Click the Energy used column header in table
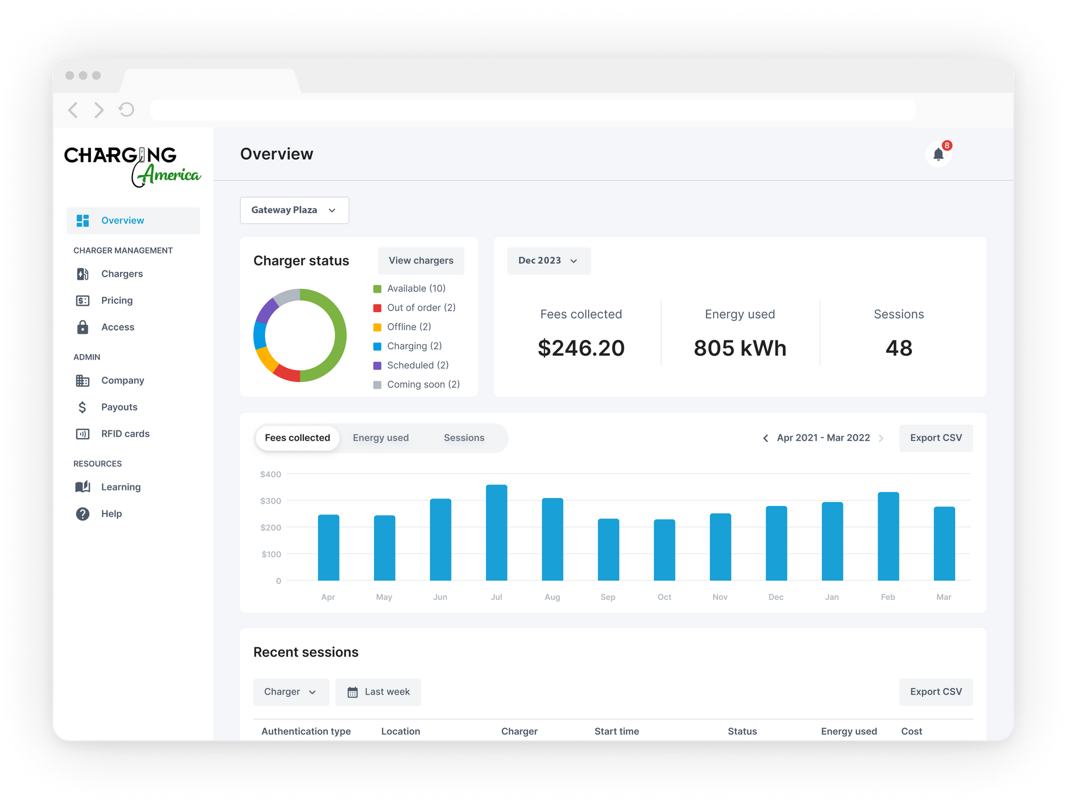 pyautogui.click(x=849, y=731)
